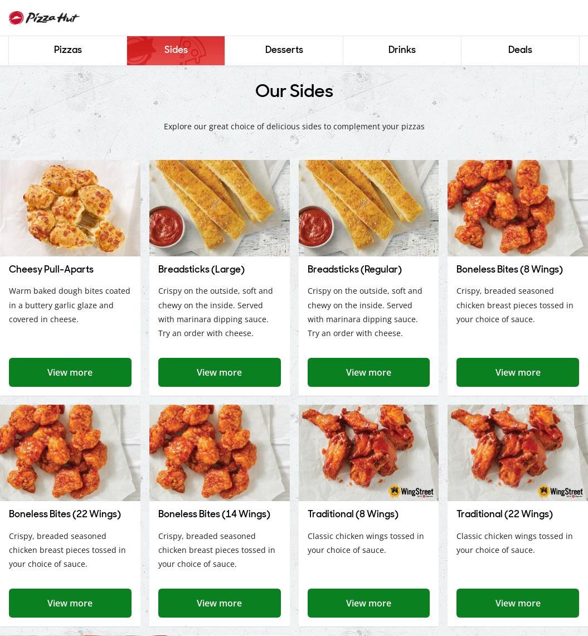Open the Pizzas tab

coord(68,50)
